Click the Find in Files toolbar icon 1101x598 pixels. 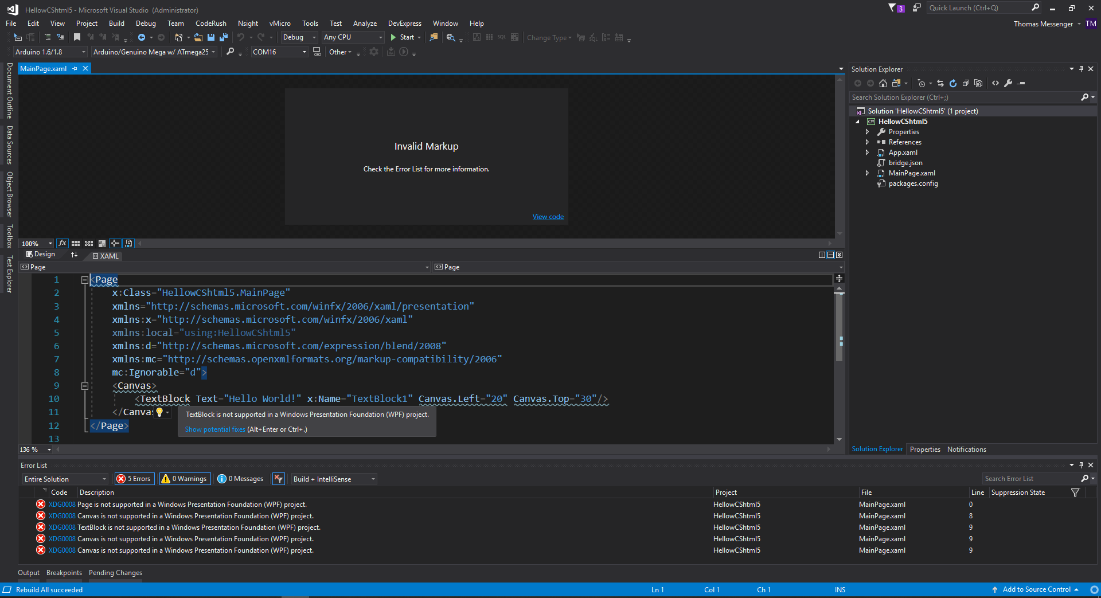coord(434,37)
